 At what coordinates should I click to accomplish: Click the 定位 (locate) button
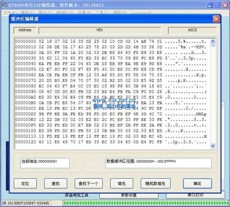25,184
